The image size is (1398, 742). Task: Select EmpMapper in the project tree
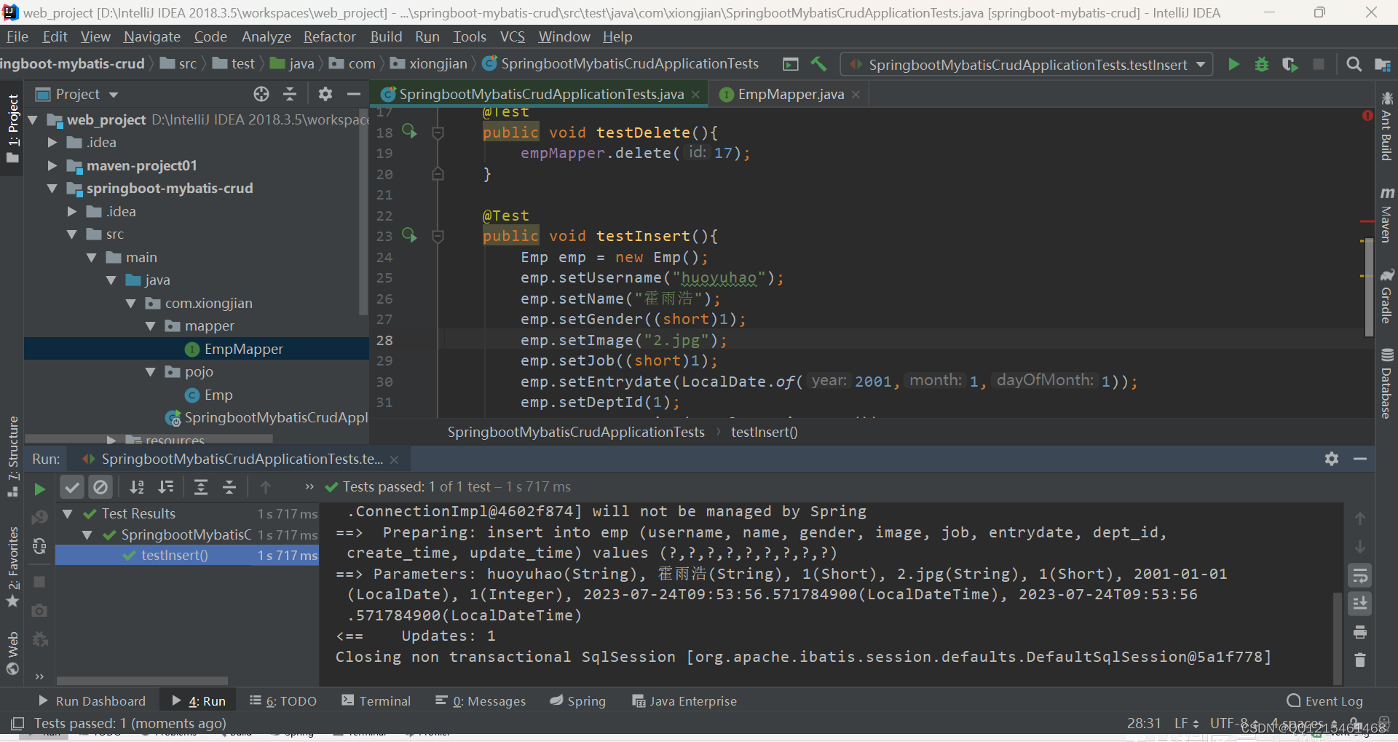click(243, 349)
